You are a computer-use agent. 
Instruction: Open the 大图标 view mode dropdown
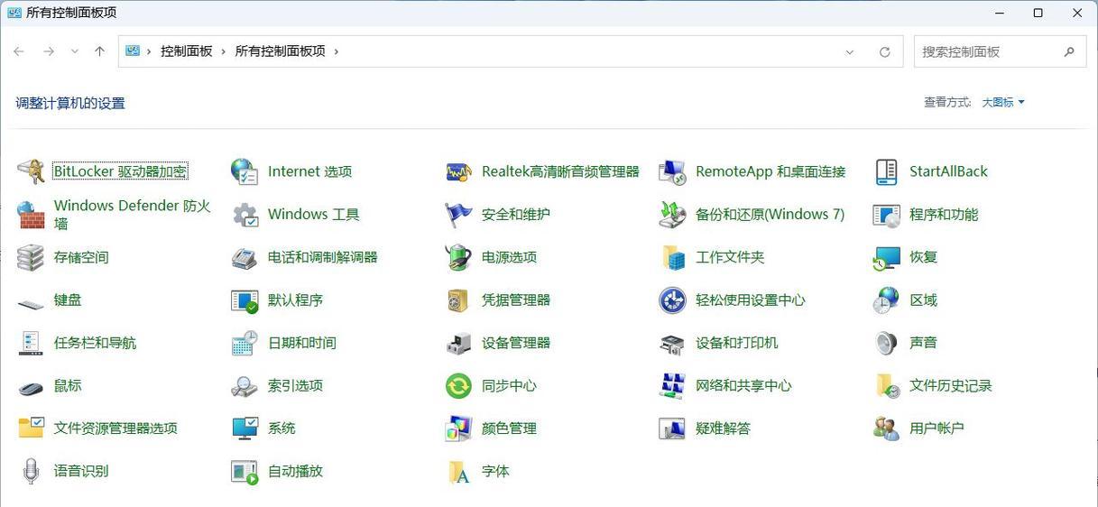[x=1003, y=103]
